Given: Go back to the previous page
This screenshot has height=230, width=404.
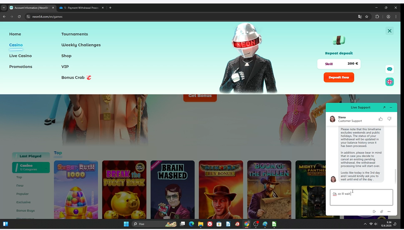Looking at the screenshot, I should 5,16.
